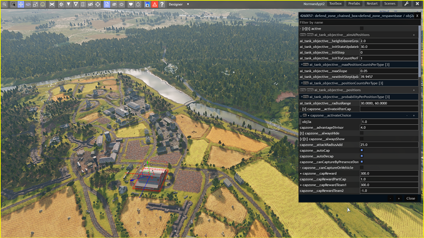The height and width of the screenshot is (238, 424).
Task: Uncheck the capzone__autoDecap checkbox
Action: click(x=362, y=156)
